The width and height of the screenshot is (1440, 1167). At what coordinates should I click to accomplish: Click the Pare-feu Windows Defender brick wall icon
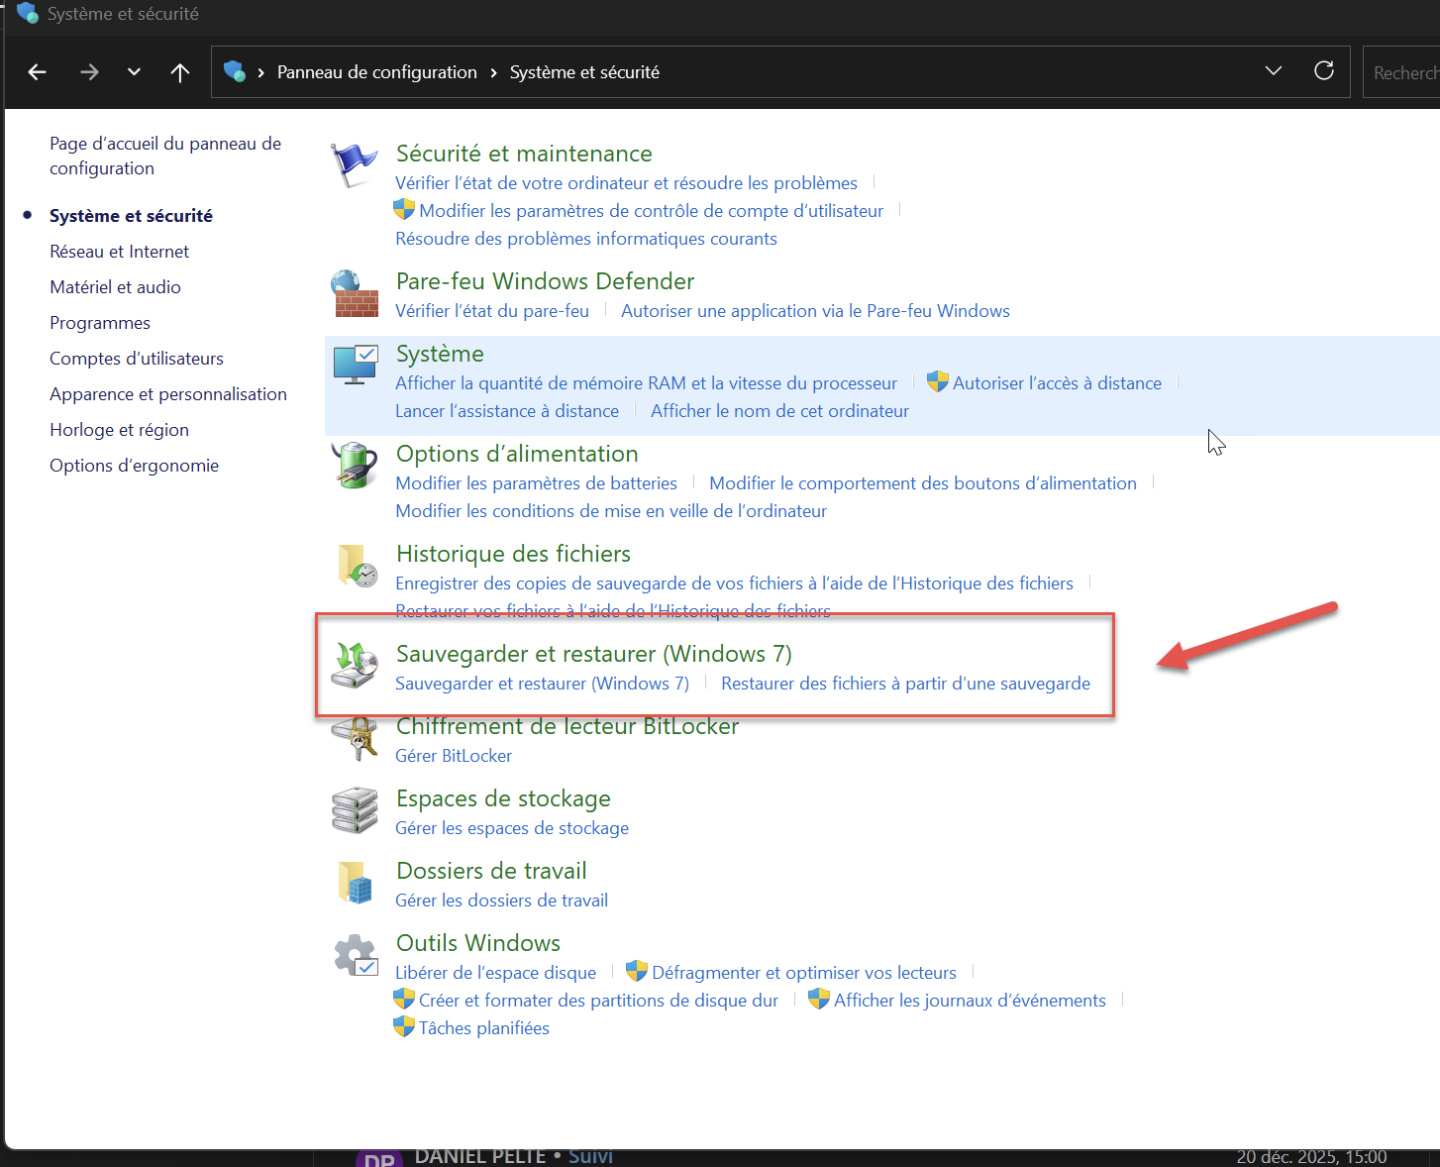click(355, 293)
